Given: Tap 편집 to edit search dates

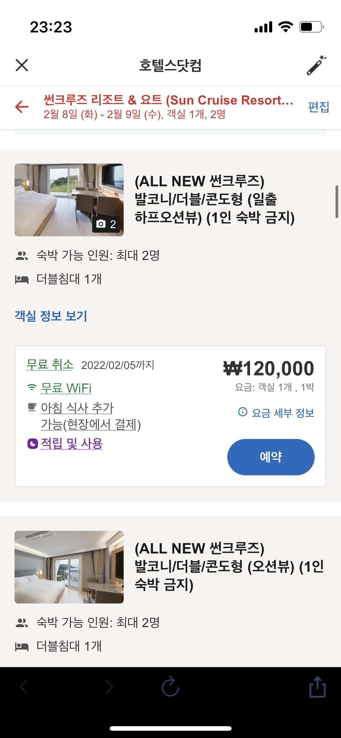Looking at the screenshot, I should click(x=318, y=107).
